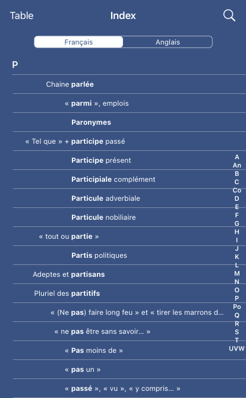The image size is (246, 398).
Task: Open the Paronymes entry
Action: (130, 122)
